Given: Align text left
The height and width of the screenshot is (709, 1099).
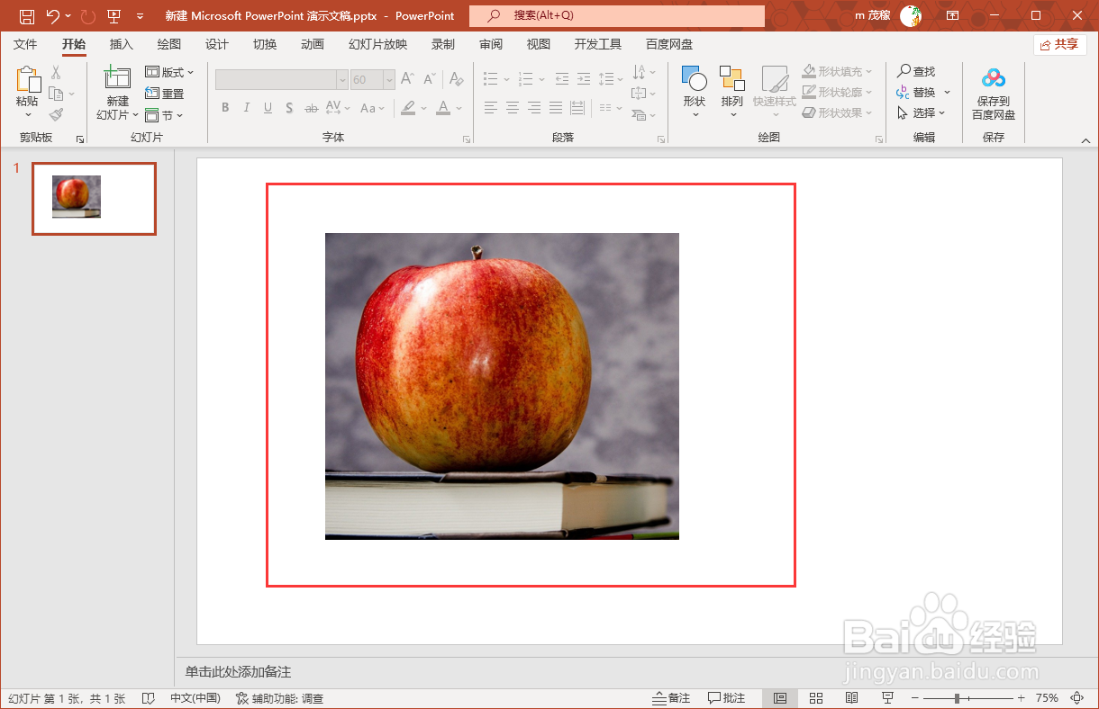Looking at the screenshot, I should pos(491,108).
